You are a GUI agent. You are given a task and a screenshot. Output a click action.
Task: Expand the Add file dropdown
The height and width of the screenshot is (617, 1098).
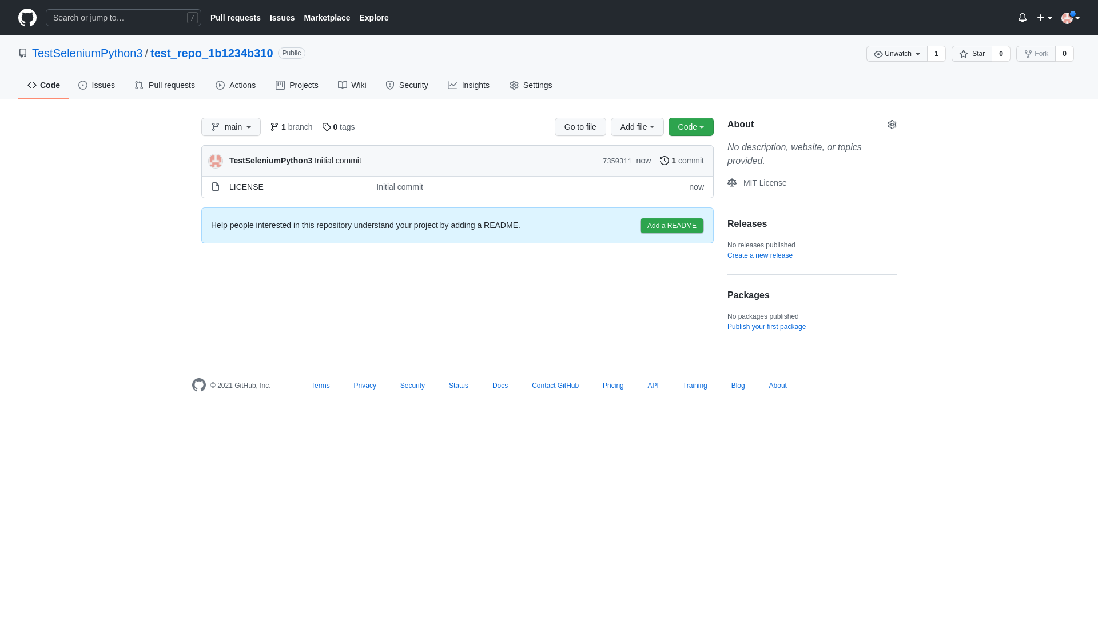tap(637, 127)
